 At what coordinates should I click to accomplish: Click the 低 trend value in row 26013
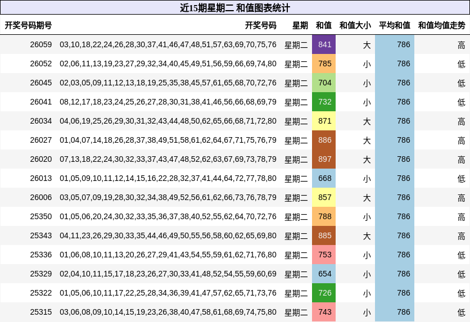(462, 179)
